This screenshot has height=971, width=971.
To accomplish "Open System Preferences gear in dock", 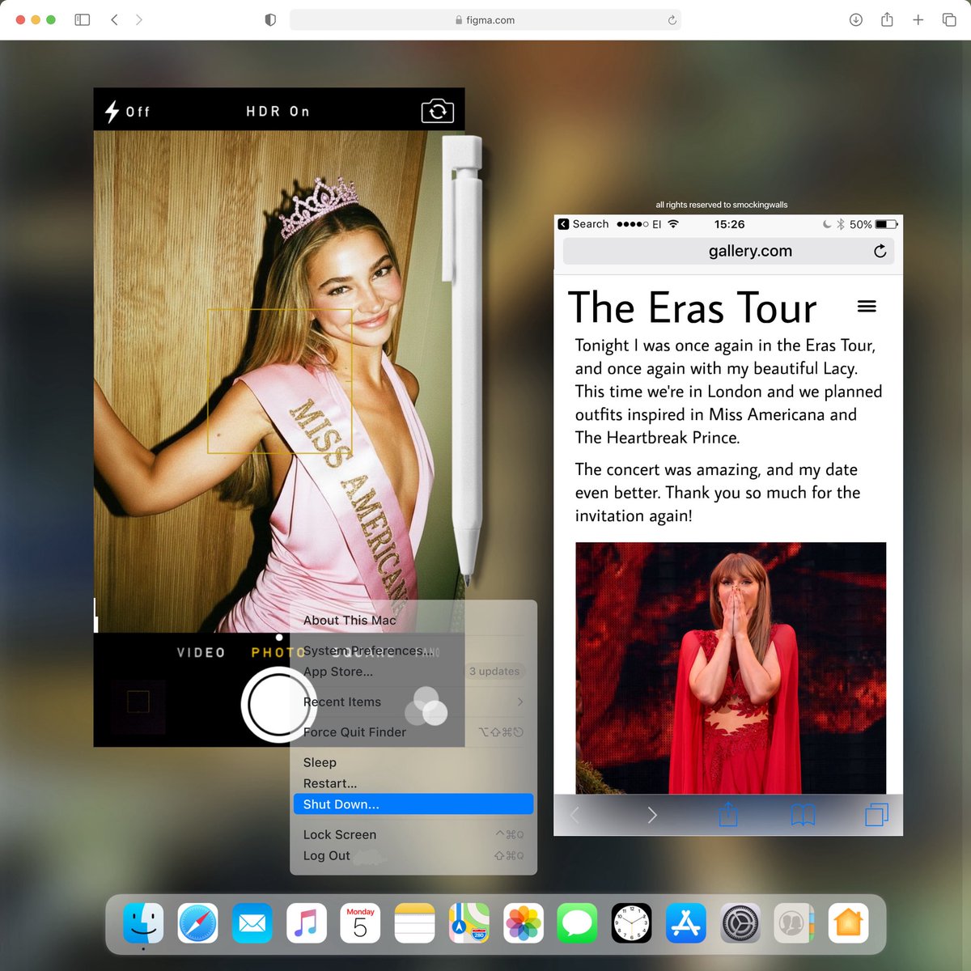I will click(740, 923).
